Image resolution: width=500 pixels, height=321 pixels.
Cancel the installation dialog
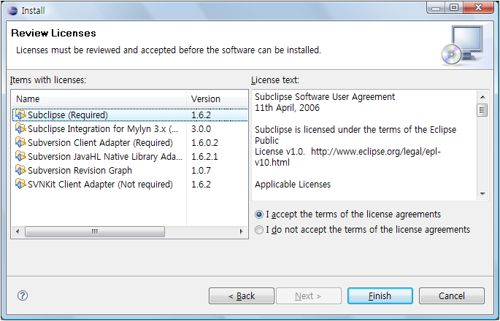452,295
